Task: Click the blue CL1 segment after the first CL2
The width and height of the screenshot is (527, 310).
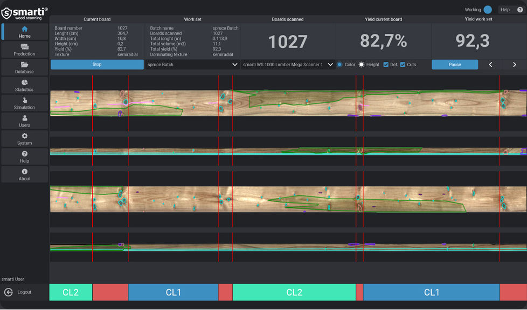Action: click(x=173, y=292)
